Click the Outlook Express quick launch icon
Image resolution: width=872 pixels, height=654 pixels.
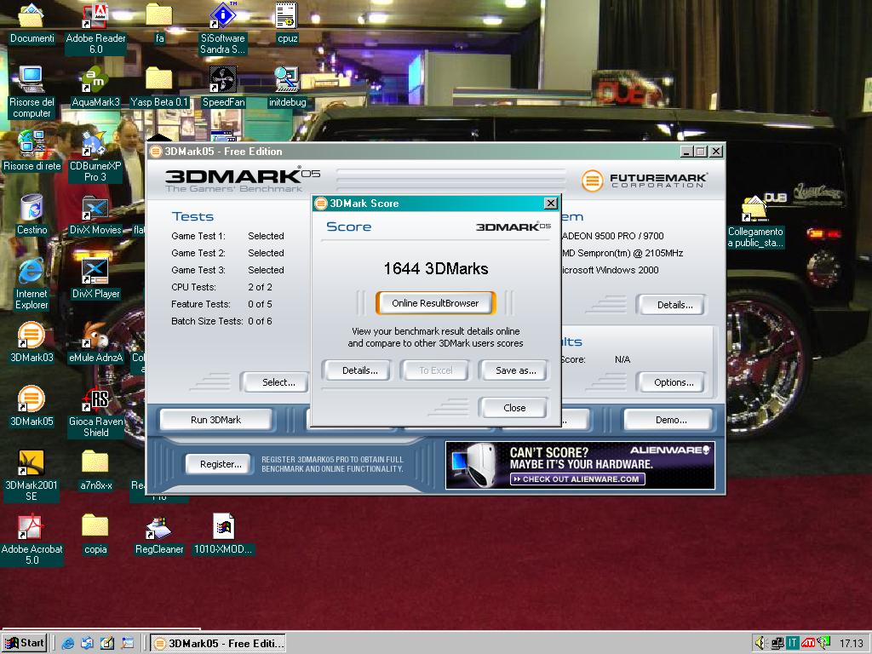pos(88,644)
